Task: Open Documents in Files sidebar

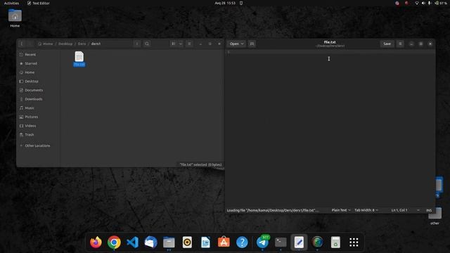Action: click(38, 90)
